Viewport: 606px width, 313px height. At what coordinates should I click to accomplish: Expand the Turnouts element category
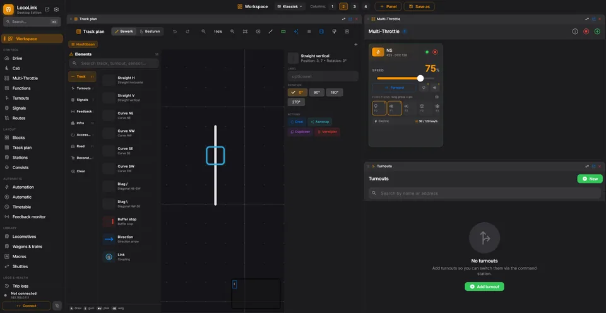point(82,88)
